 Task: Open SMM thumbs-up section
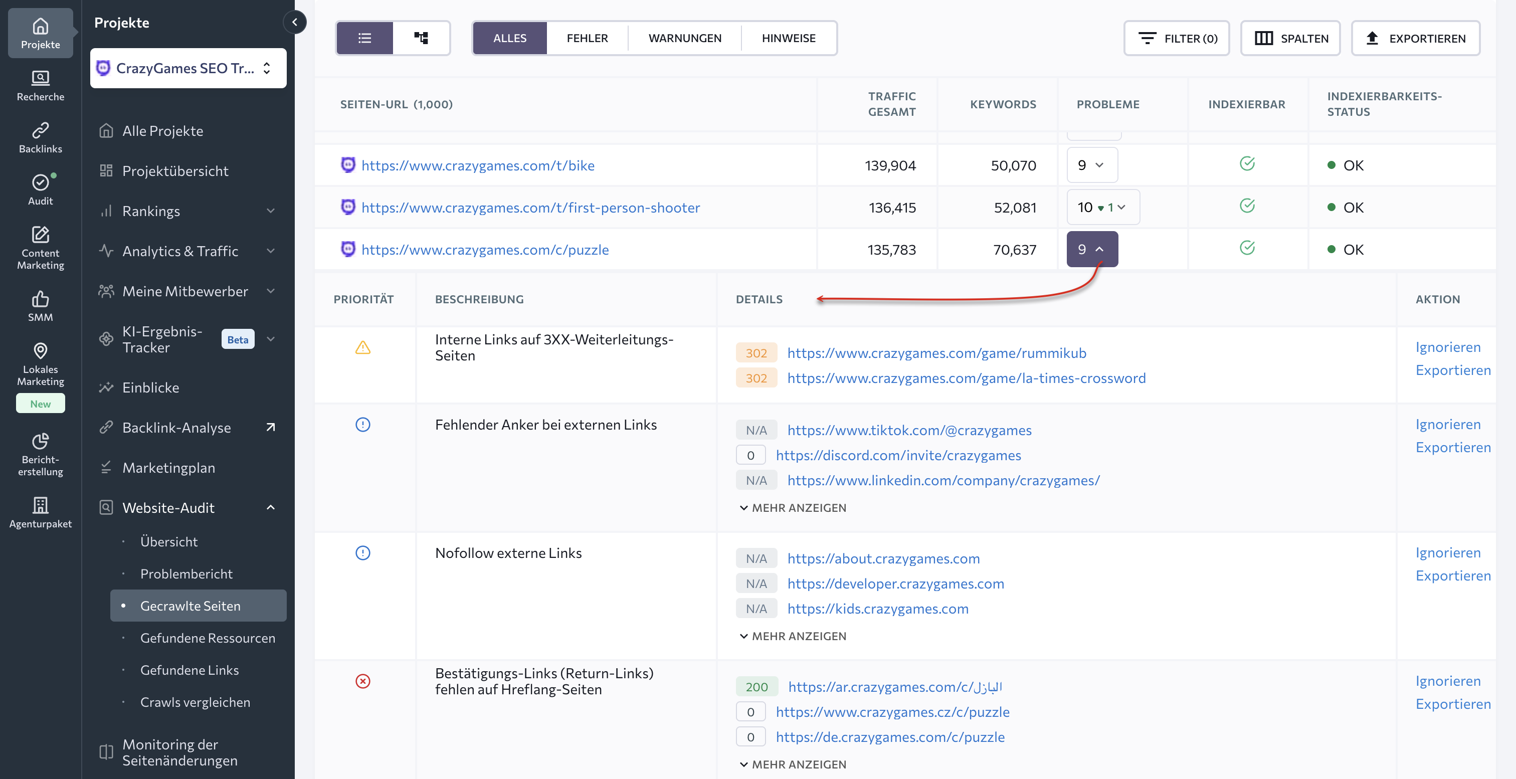[40, 306]
